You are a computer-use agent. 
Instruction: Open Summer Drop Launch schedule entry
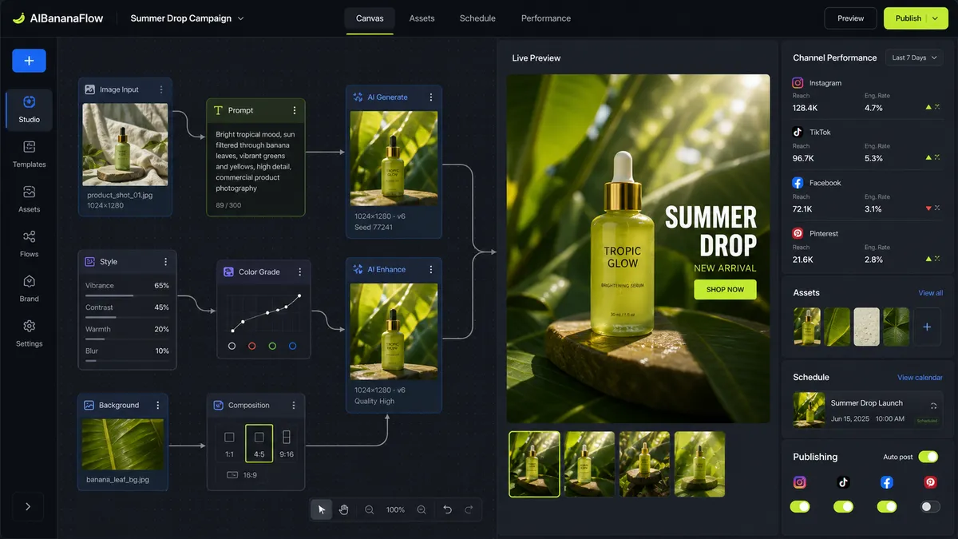(868, 410)
